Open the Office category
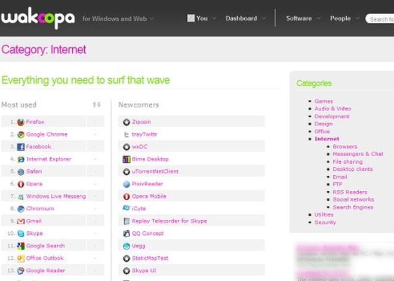This screenshot has width=394, height=281. [322, 132]
